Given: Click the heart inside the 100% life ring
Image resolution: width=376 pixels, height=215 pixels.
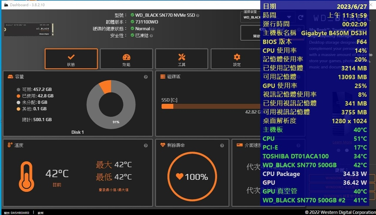Looking at the screenshot, I should click(x=179, y=176).
